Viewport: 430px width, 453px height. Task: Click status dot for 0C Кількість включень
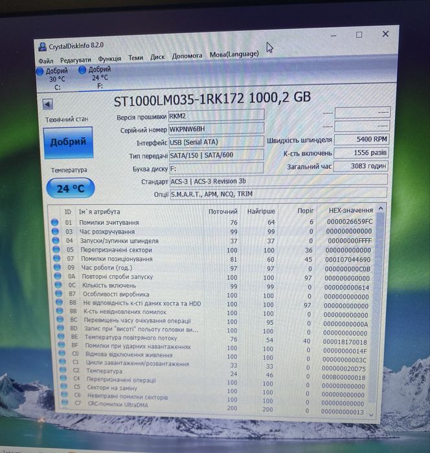point(58,285)
